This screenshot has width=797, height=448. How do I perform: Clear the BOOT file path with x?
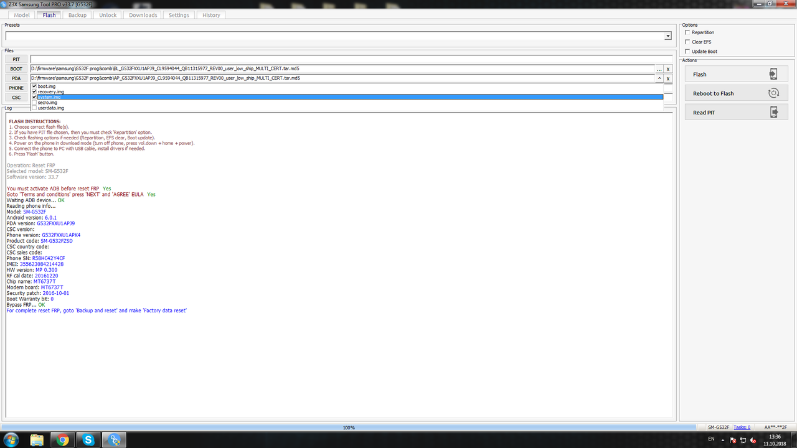668,69
